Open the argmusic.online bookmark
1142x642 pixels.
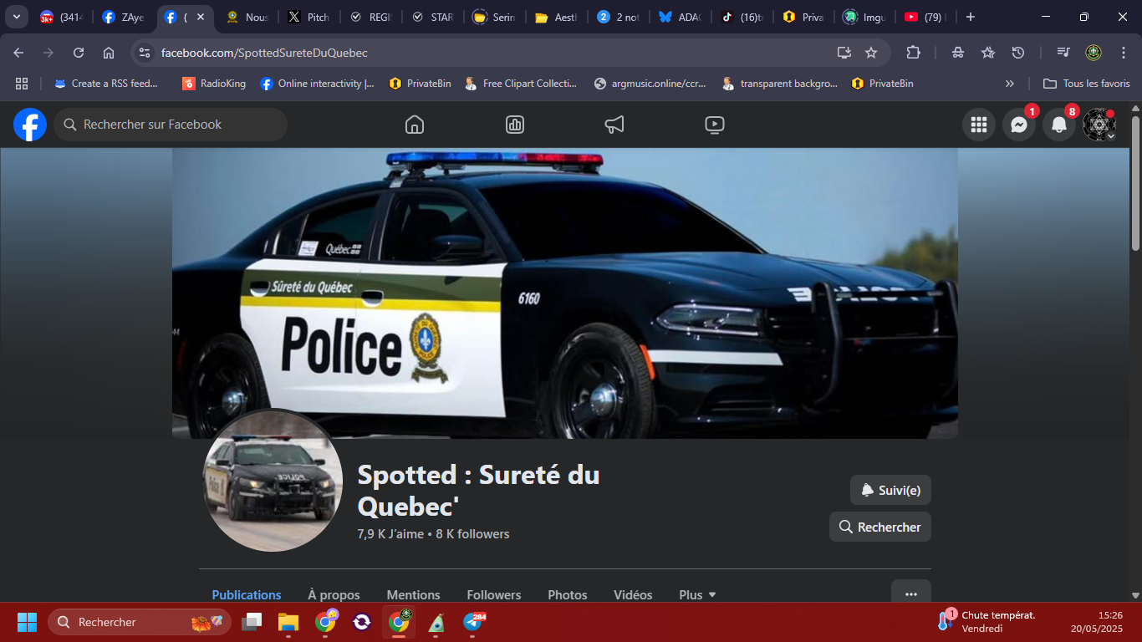click(x=650, y=84)
